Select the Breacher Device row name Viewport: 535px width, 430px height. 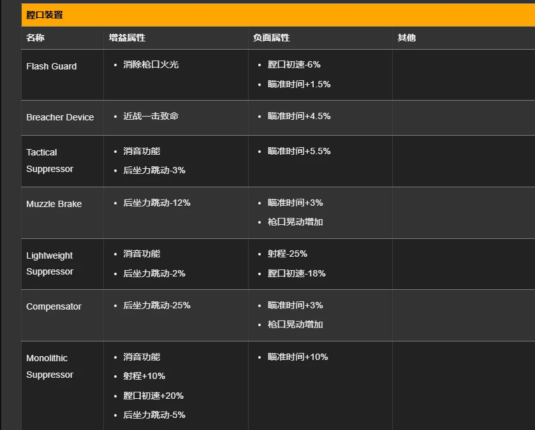pyautogui.click(x=60, y=117)
